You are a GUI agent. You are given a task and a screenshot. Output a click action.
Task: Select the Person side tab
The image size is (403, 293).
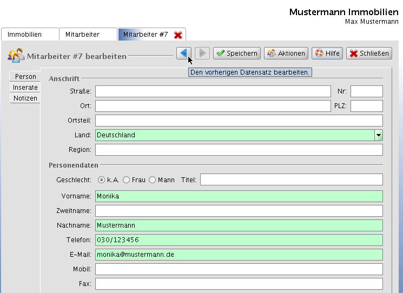pos(25,77)
